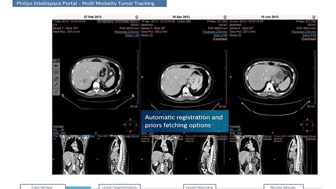Click the Thickness 2.50 mm link in the 07 Feb view
Viewport: 336px width, 189px height.
[127, 32]
